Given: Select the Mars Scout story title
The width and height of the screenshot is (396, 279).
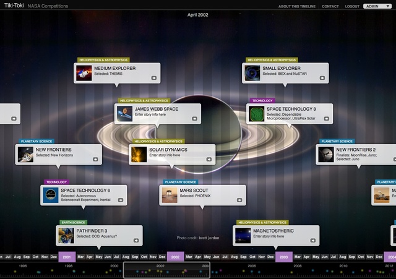Looking at the screenshot, I should tap(194, 190).
